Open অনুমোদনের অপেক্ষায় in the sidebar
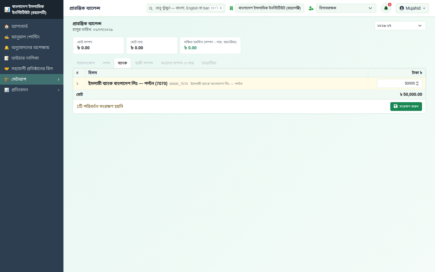 click(32, 48)
